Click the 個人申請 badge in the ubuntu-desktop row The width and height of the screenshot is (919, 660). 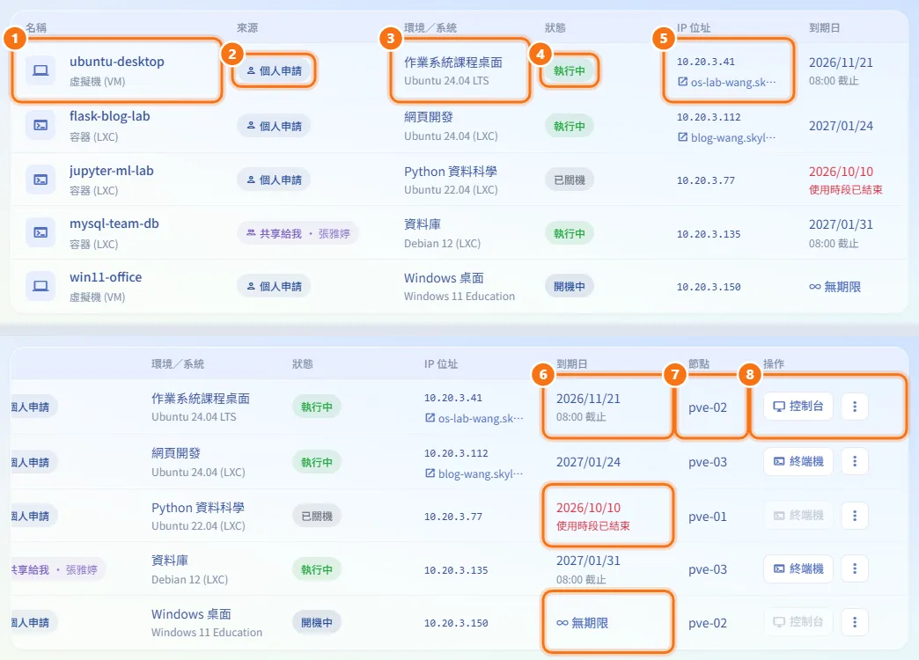tap(274, 71)
